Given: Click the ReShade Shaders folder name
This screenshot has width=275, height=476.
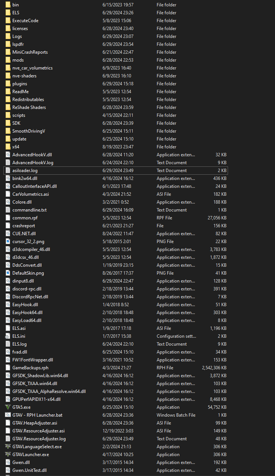Looking at the screenshot, I should (x=29, y=107).
